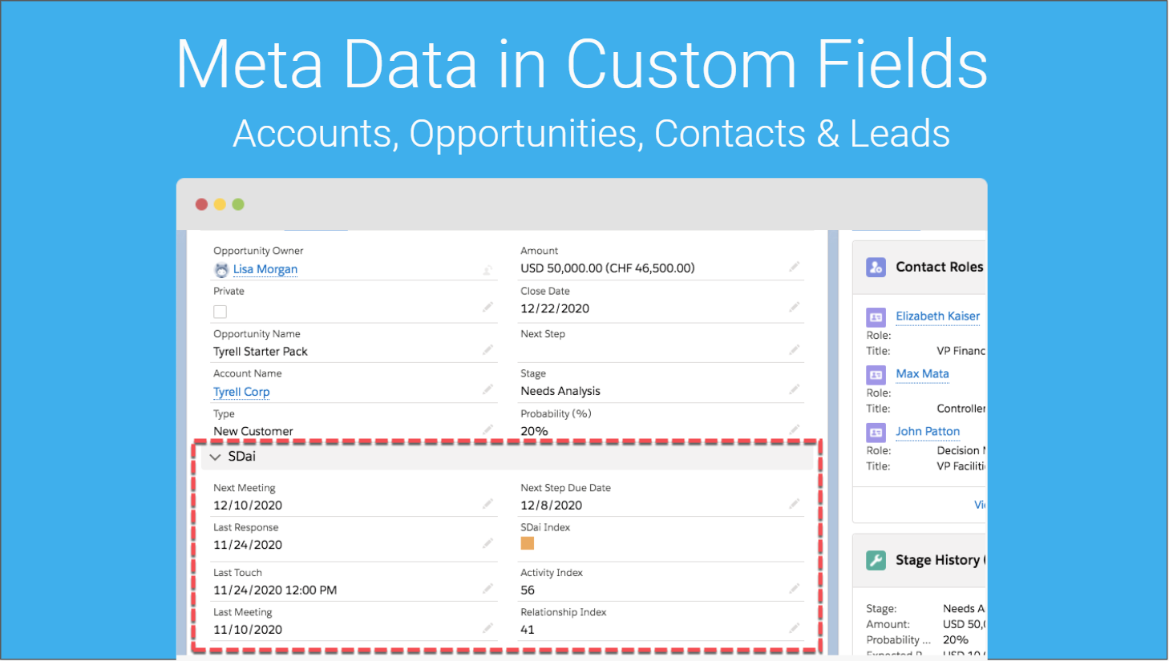
Task: Click the orange SDai Index color indicator
Action: coord(528,543)
